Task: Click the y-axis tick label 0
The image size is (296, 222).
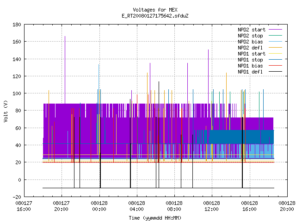Action: coord(19,180)
